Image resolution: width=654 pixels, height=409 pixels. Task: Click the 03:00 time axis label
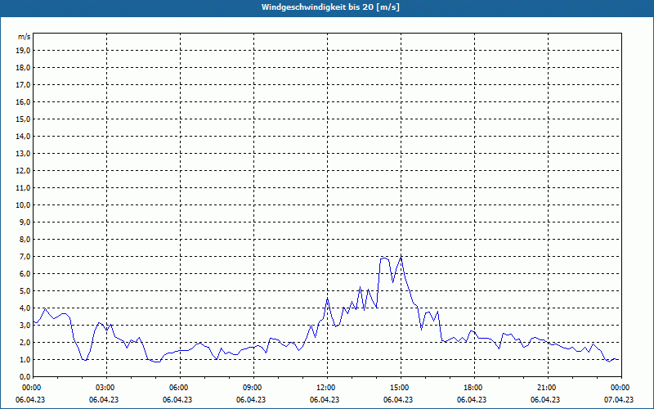click(x=107, y=388)
